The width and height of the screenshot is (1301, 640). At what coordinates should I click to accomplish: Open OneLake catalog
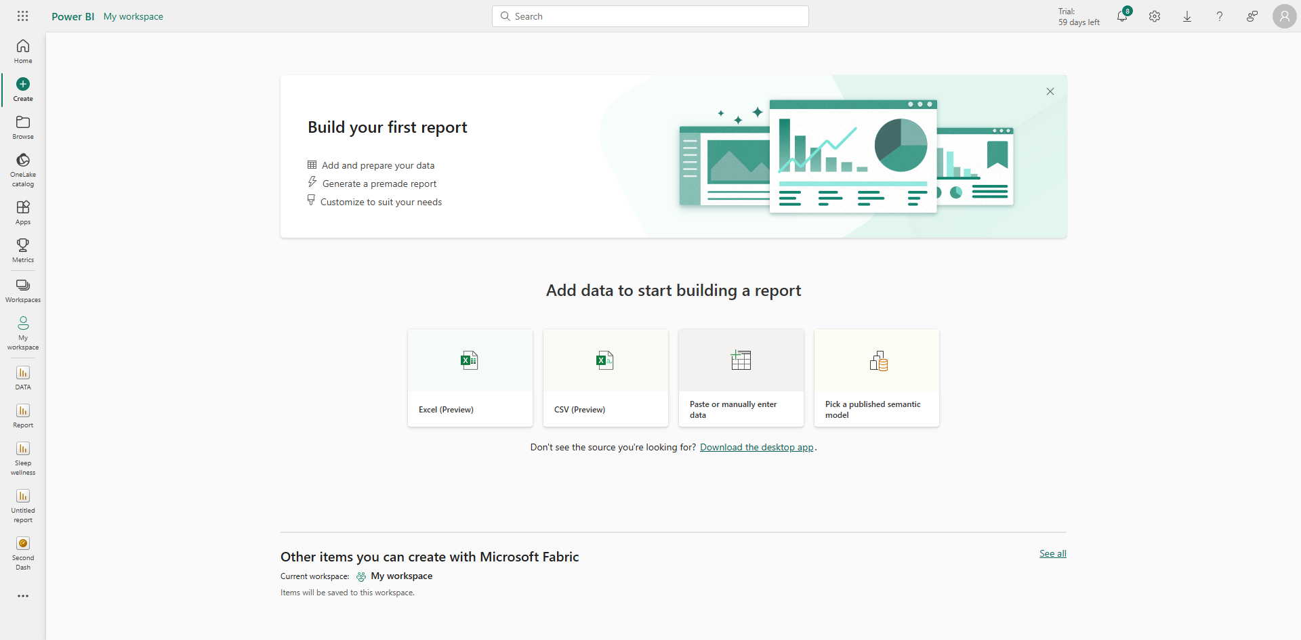tap(23, 169)
